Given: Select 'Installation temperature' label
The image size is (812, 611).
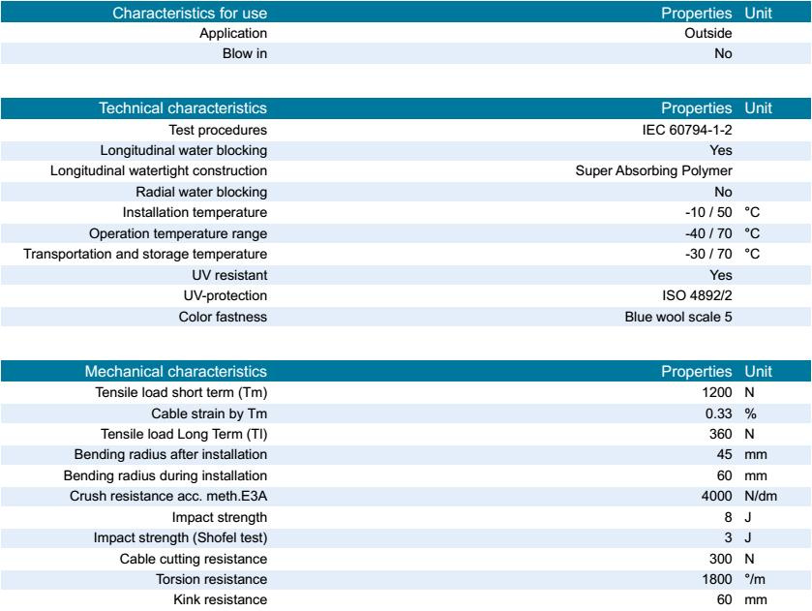Looking at the screenshot, I should 195,212.
